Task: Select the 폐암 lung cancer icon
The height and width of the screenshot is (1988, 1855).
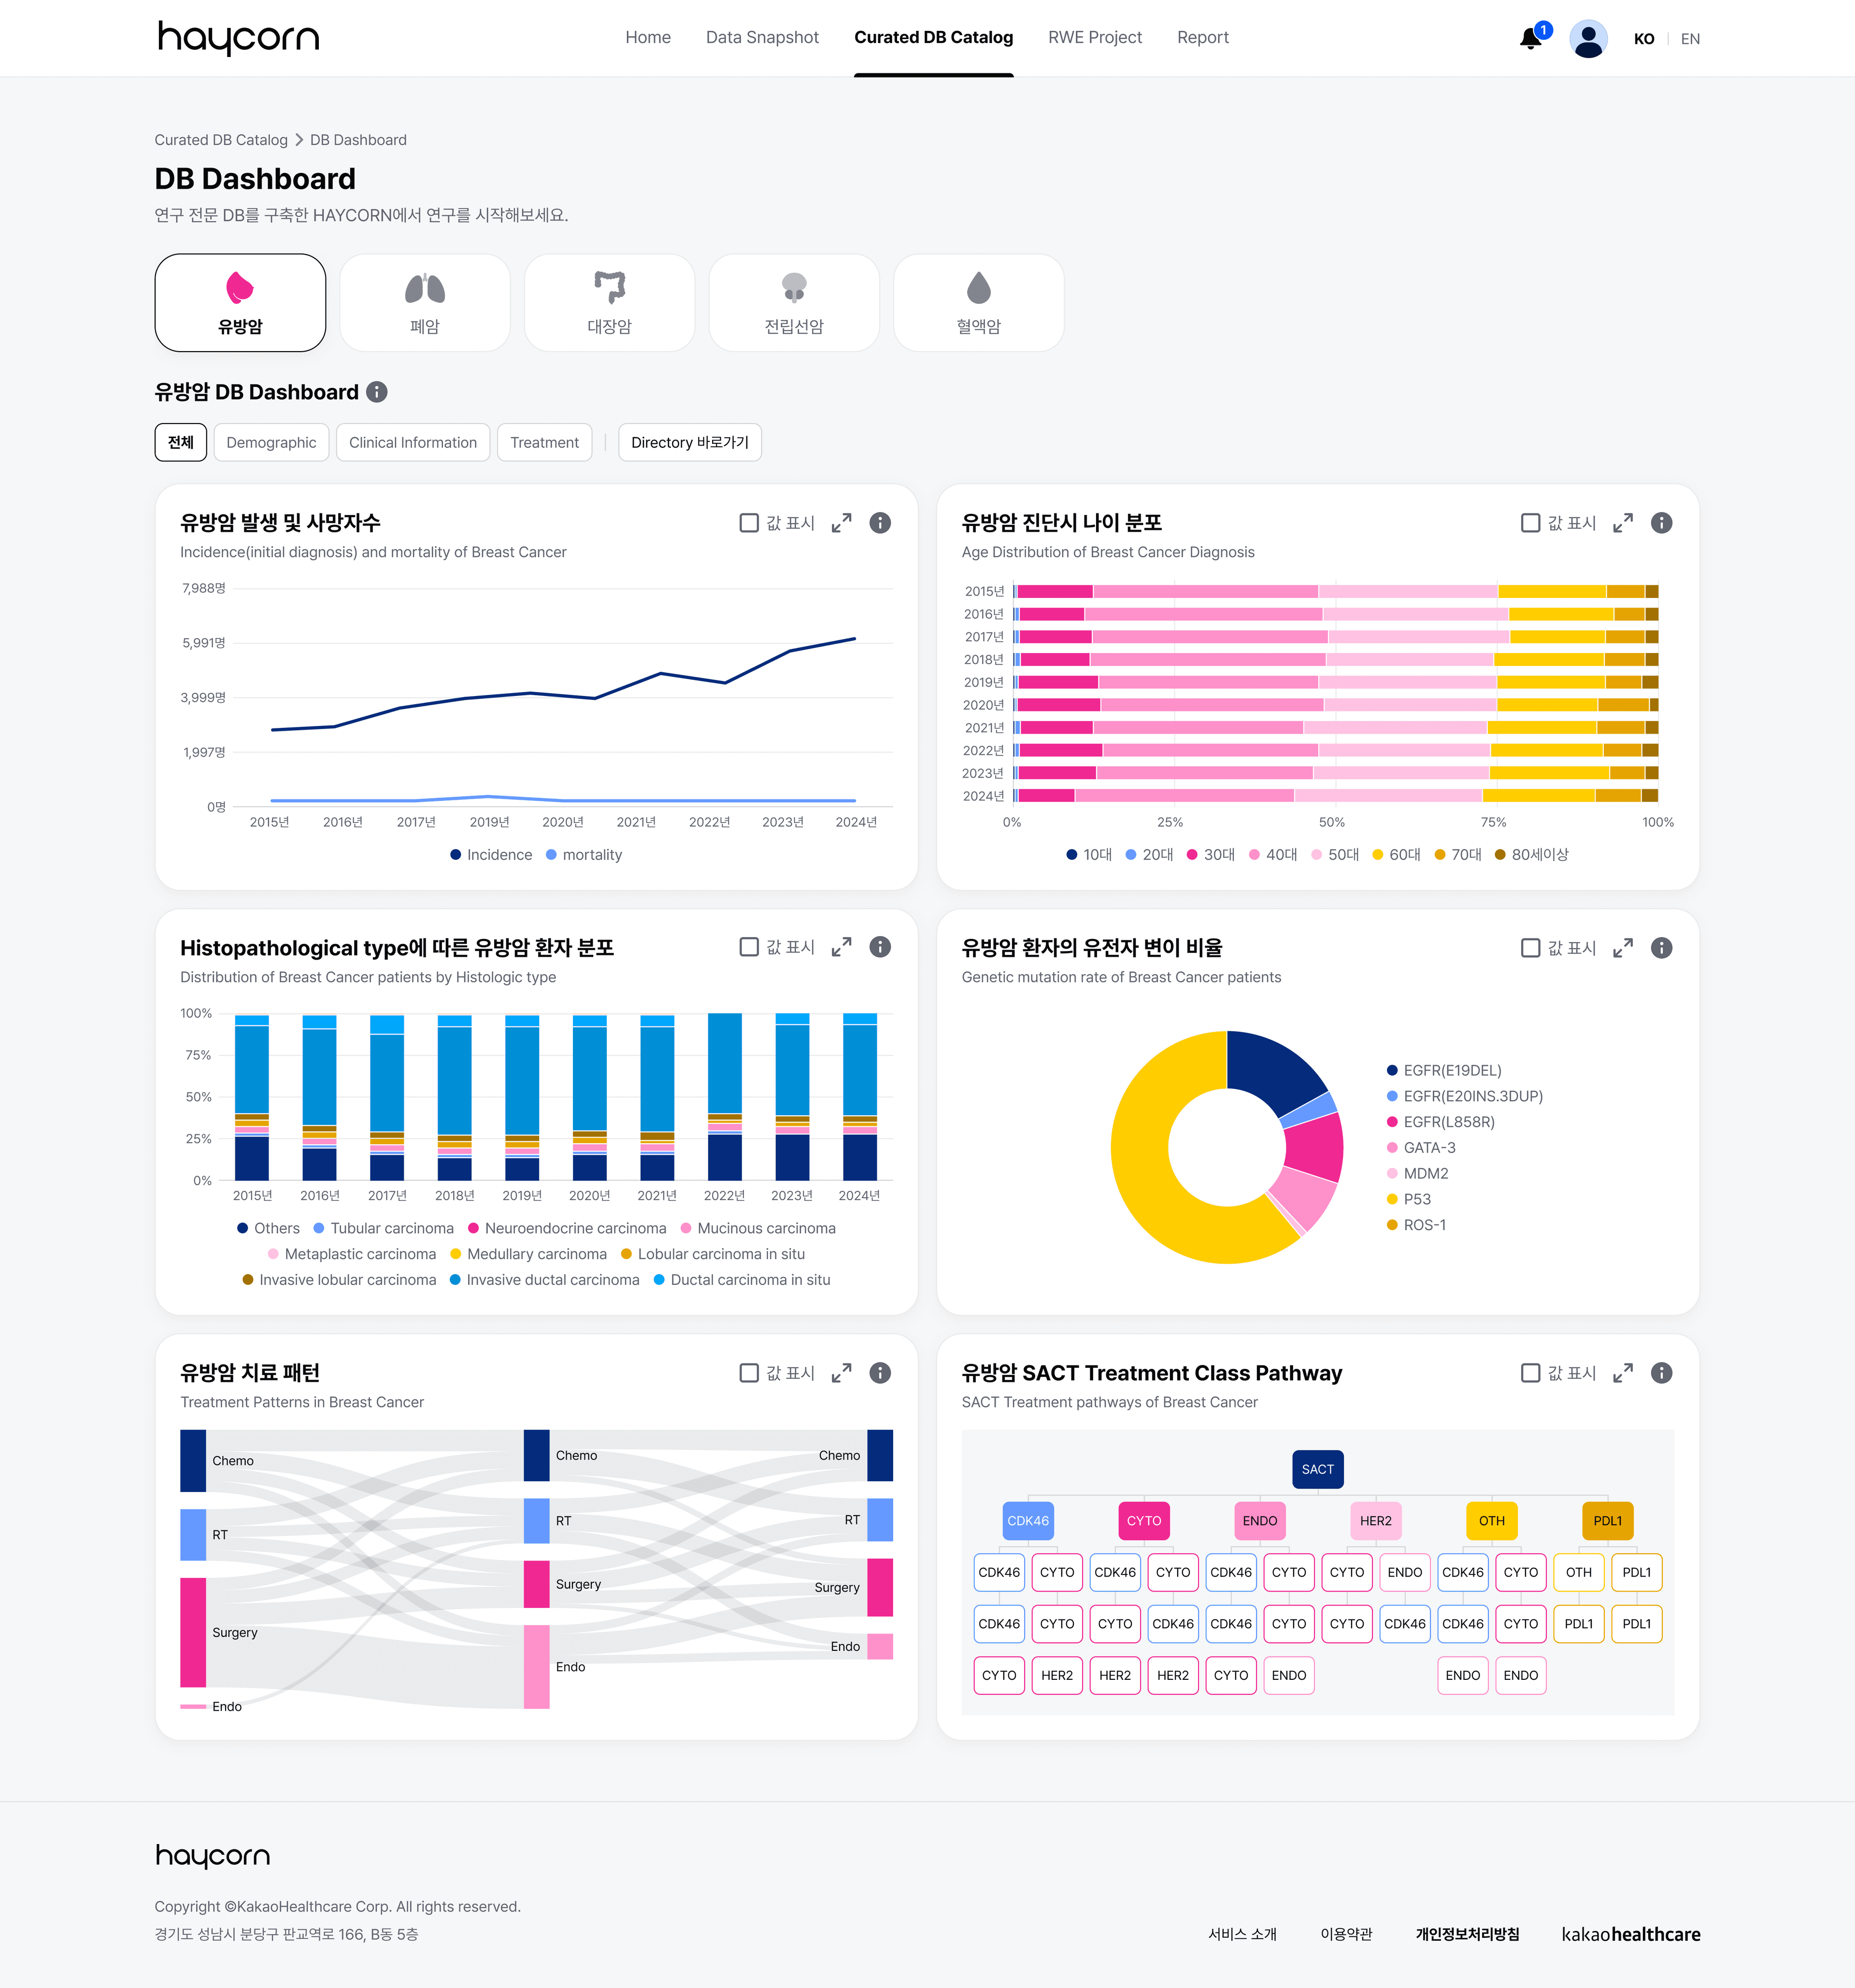Action: tap(424, 302)
